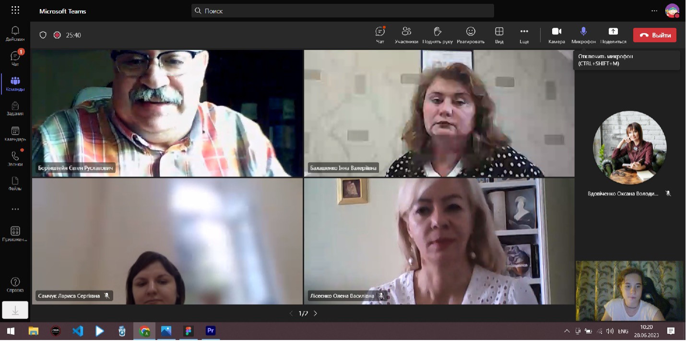Open More actions (Еще) menu
Screen dimensions: 686x341
pos(524,35)
